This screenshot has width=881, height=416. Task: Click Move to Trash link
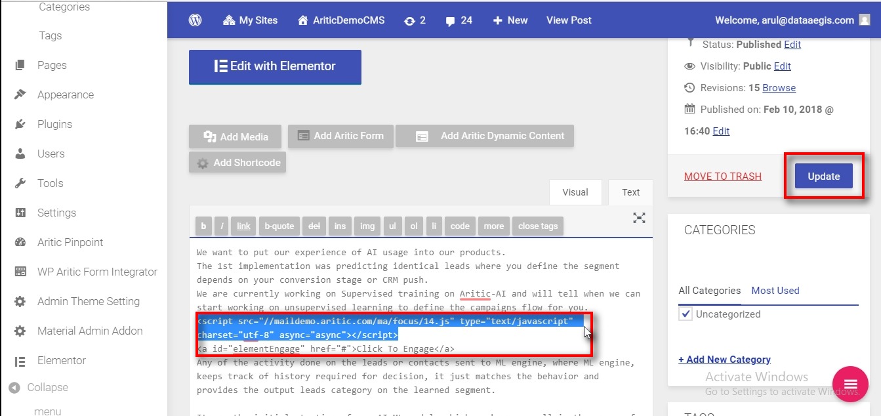click(723, 176)
